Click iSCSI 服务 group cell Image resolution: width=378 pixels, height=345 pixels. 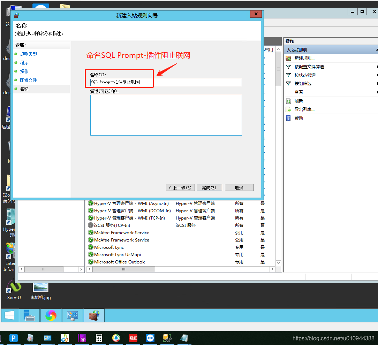[186, 225]
